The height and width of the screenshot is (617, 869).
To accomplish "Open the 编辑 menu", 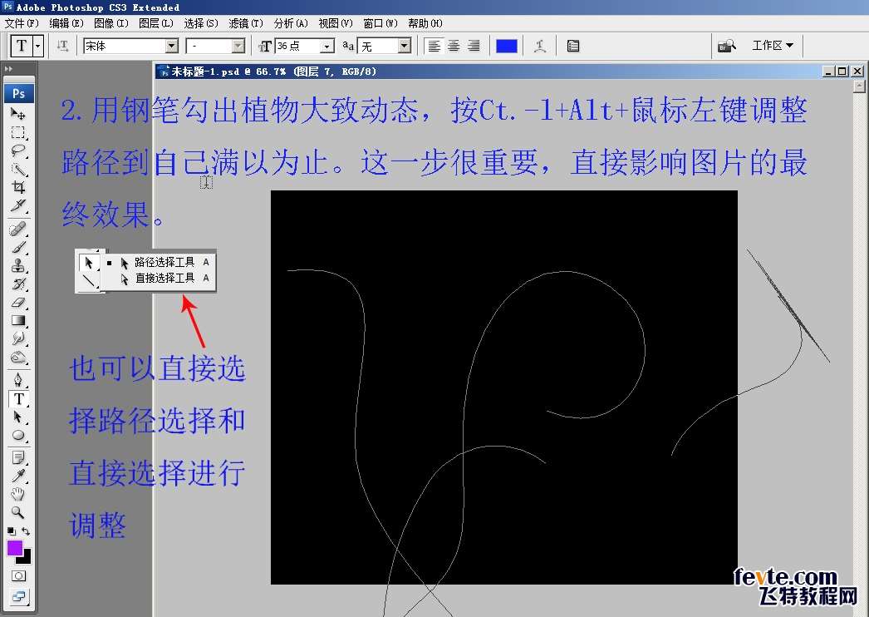I will [66, 23].
